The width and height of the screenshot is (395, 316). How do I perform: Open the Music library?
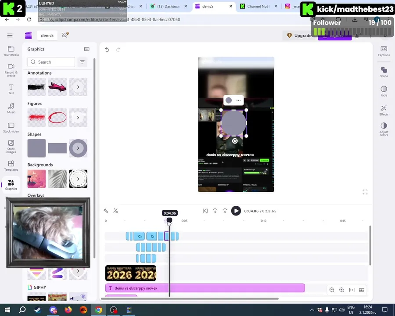click(x=11, y=108)
